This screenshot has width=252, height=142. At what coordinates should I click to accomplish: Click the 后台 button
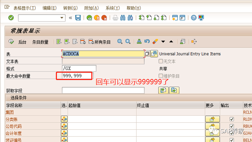tap(22, 42)
